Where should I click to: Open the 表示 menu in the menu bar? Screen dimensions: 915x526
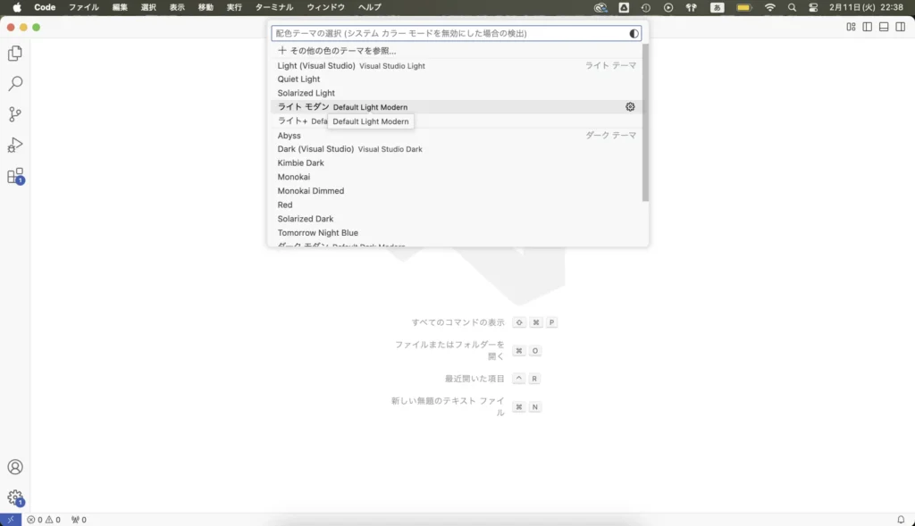[x=176, y=7]
